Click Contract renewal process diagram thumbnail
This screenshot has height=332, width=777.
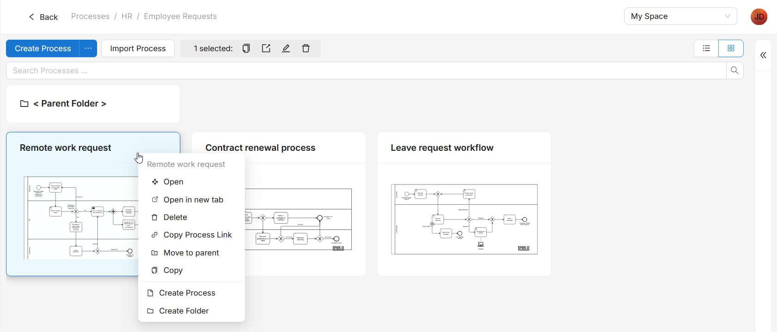(299, 219)
